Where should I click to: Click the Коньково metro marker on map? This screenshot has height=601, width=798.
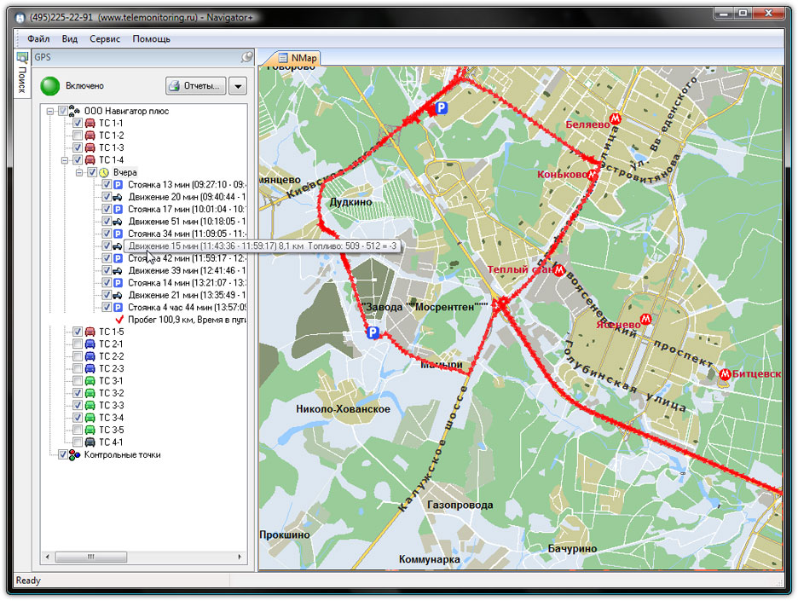tap(593, 175)
